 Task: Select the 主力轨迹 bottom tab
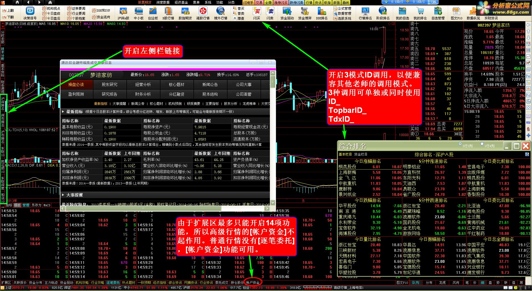pos(51,283)
